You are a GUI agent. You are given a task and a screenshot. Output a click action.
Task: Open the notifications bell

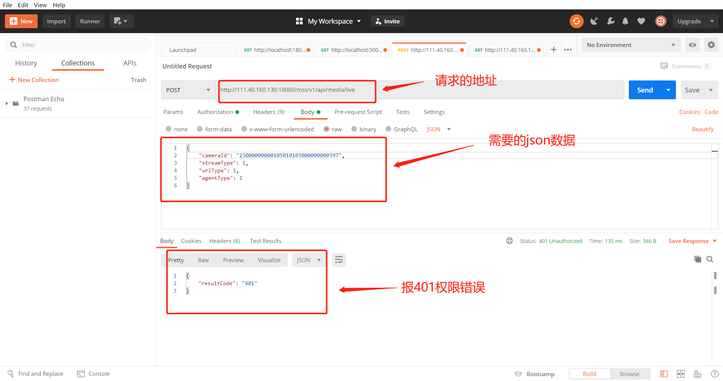coord(625,21)
